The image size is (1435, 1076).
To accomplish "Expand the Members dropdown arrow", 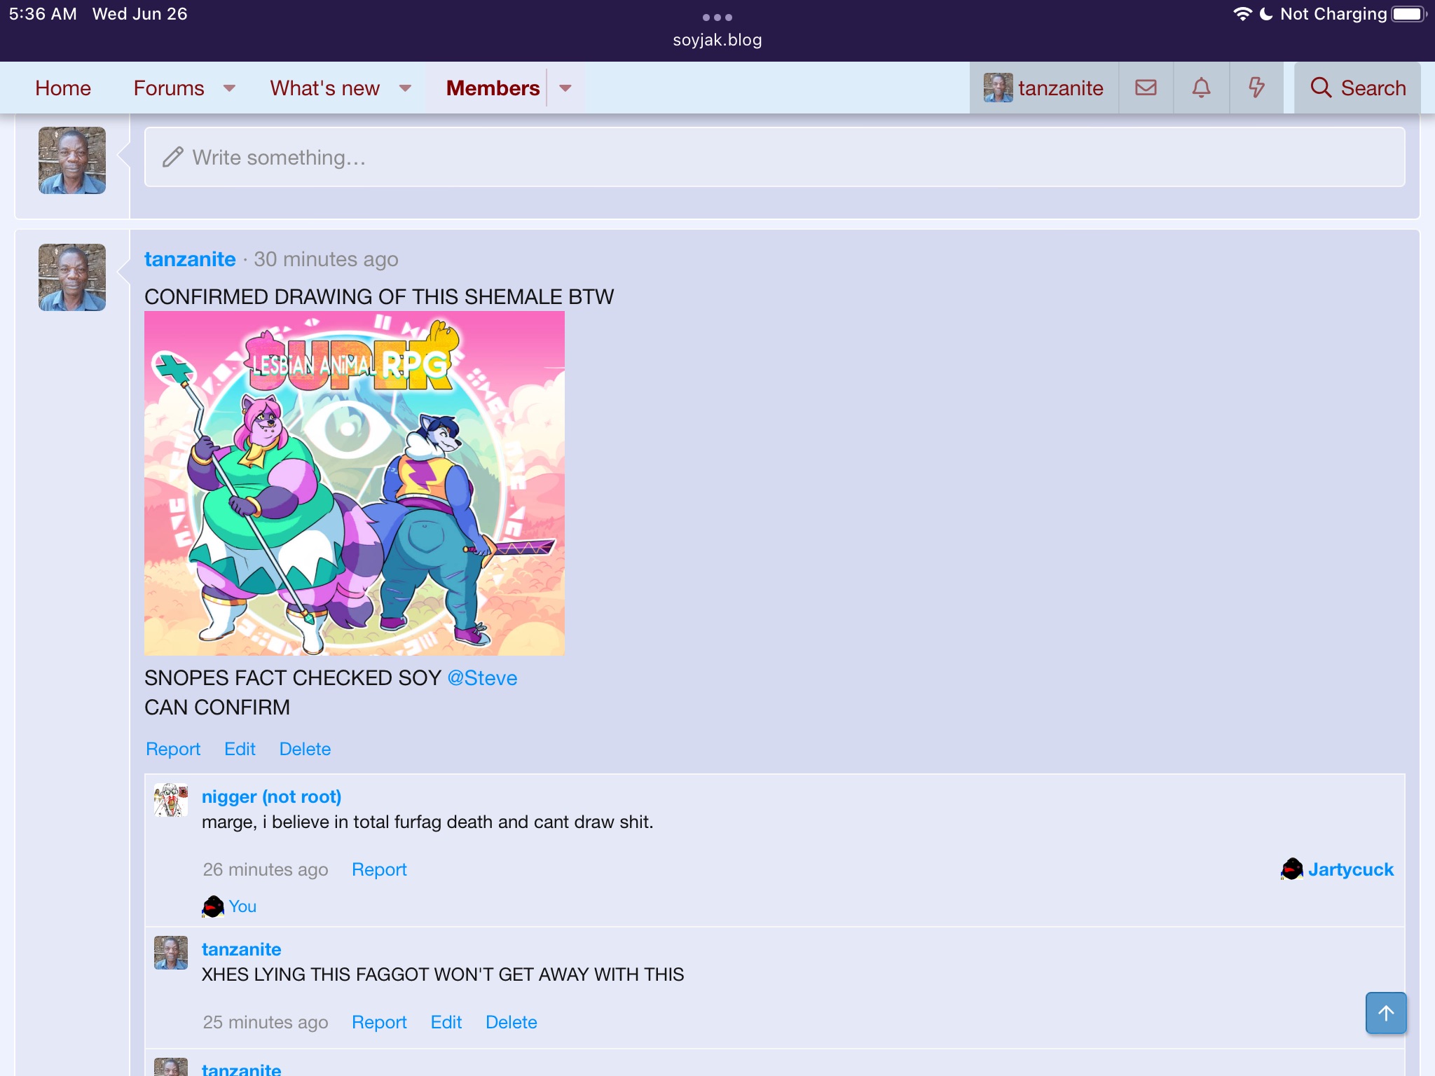I will (565, 89).
